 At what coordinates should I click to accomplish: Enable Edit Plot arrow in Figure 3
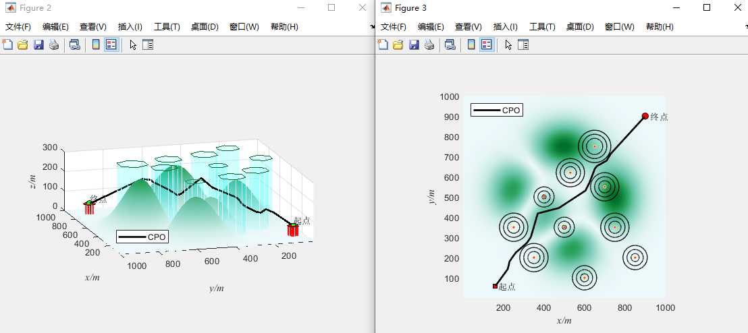pyautogui.click(x=508, y=45)
